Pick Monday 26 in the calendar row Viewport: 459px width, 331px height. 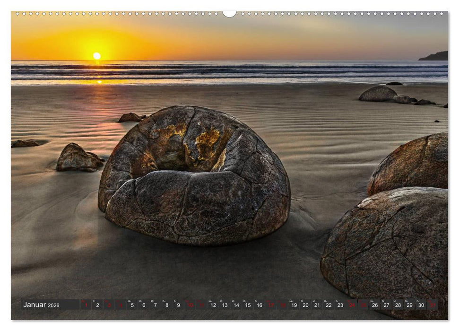coord(375,305)
